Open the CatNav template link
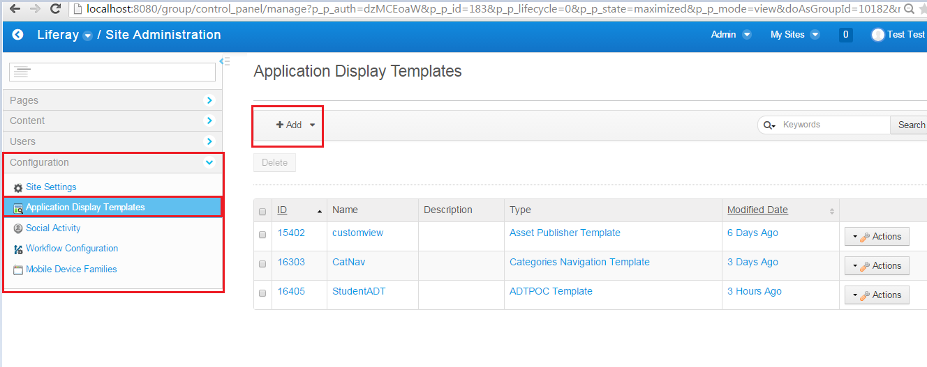The width and height of the screenshot is (927, 367). pyautogui.click(x=348, y=263)
